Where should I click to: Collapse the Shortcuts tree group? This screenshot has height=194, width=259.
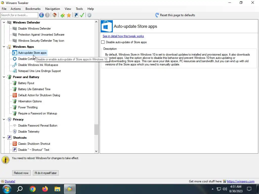pos(4,138)
